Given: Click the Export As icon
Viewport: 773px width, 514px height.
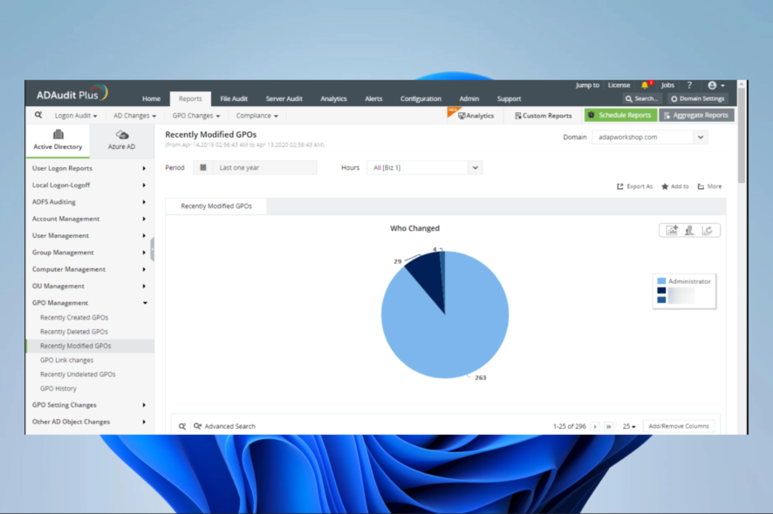Looking at the screenshot, I should [x=620, y=186].
